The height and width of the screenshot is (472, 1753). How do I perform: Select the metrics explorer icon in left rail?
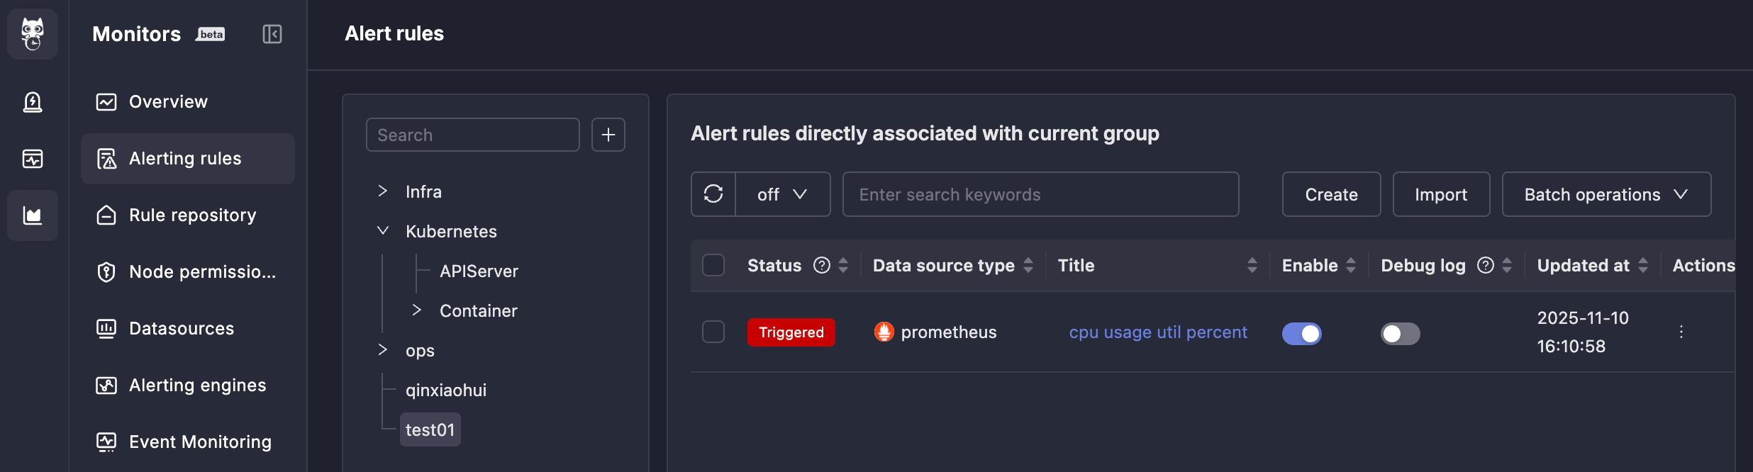pyautogui.click(x=32, y=159)
